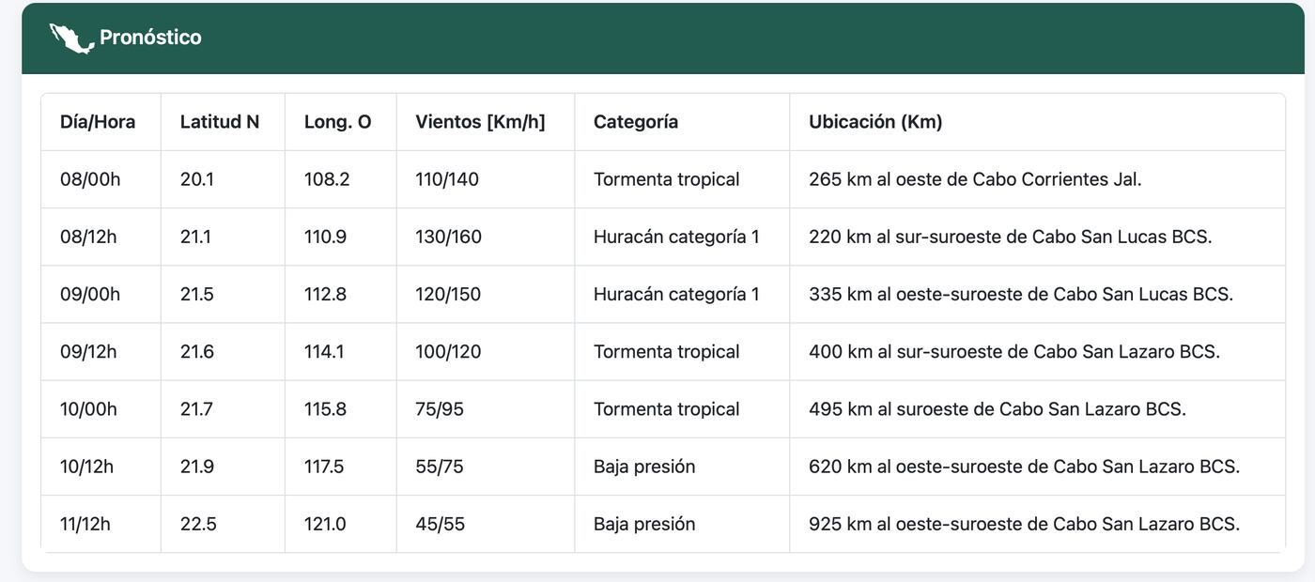Viewport: 1315px width, 582px height.
Task: Click longitude 115.8 in the 10/00h row
Action: (327, 409)
